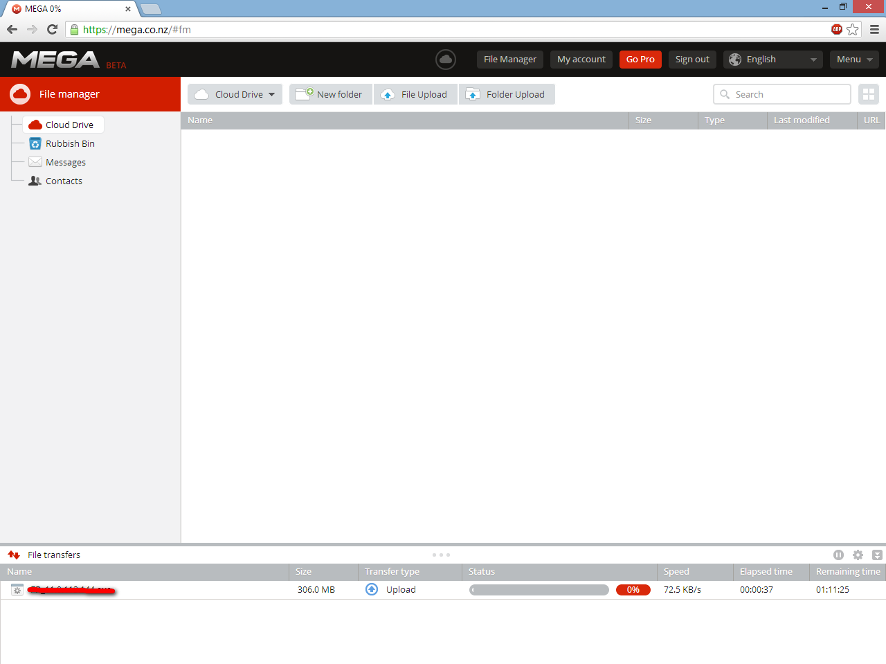Close the MEGA 0% tab

[128, 9]
